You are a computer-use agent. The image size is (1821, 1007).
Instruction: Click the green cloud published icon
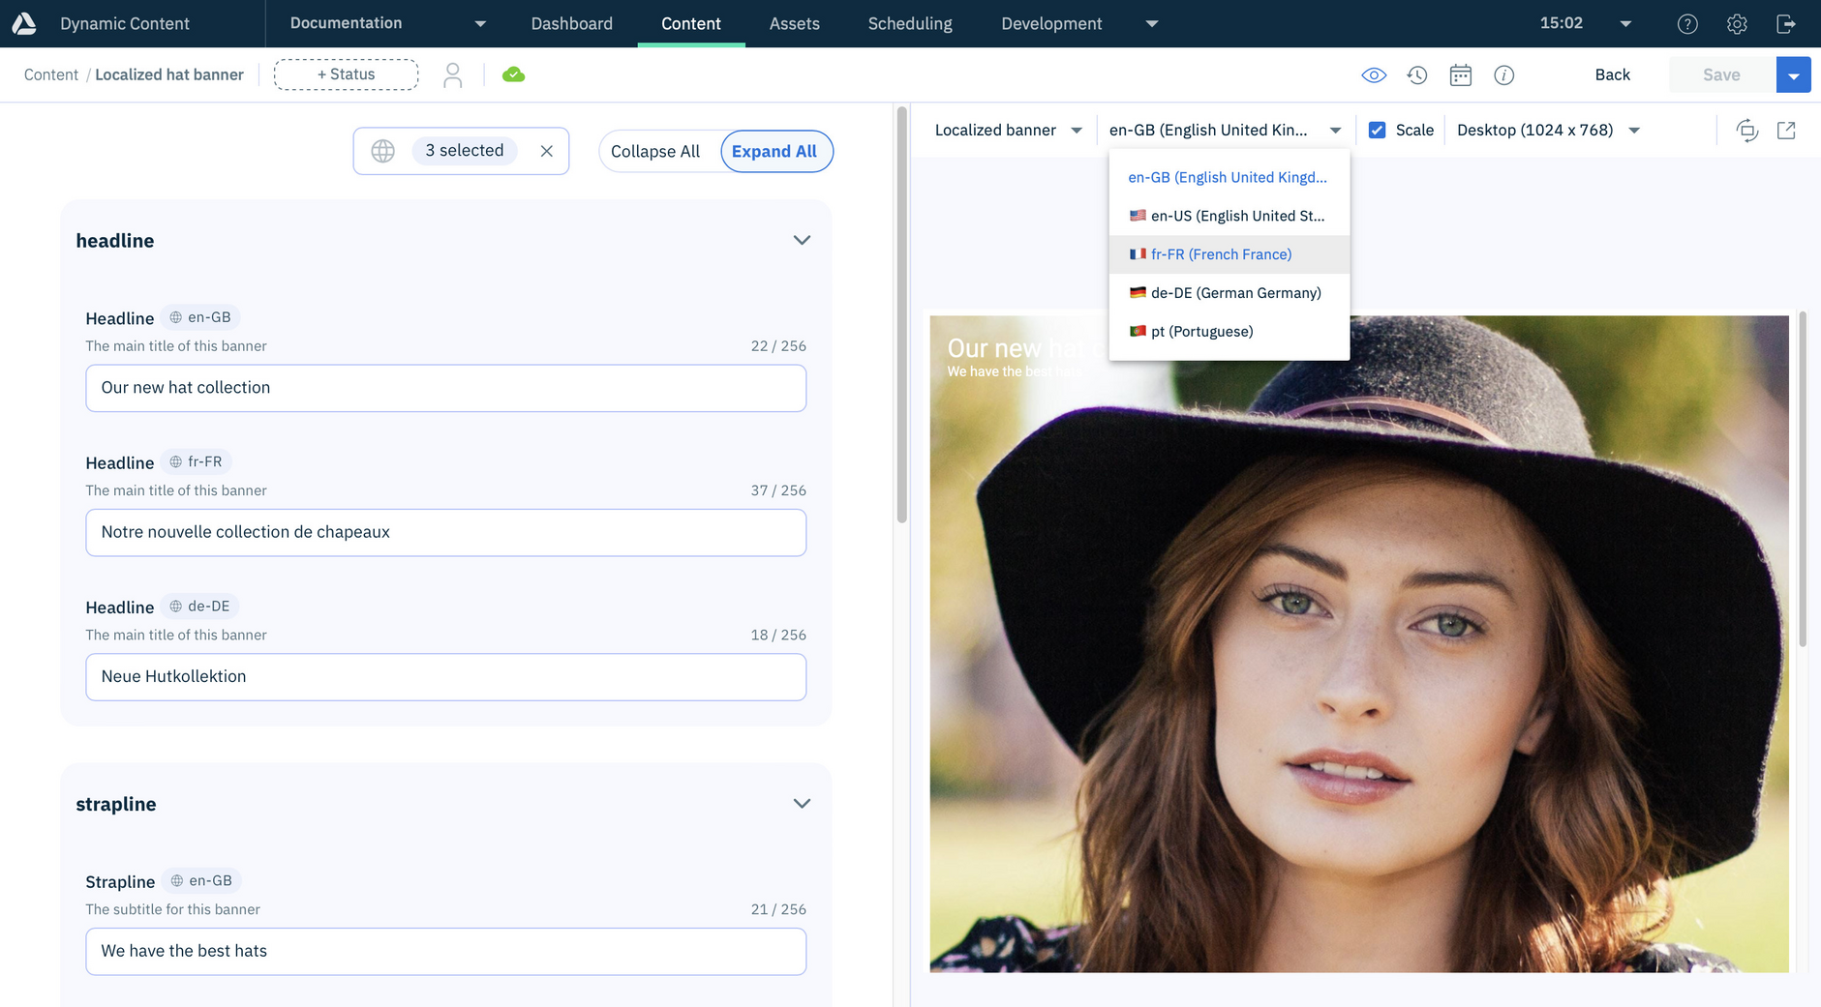click(x=513, y=74)
